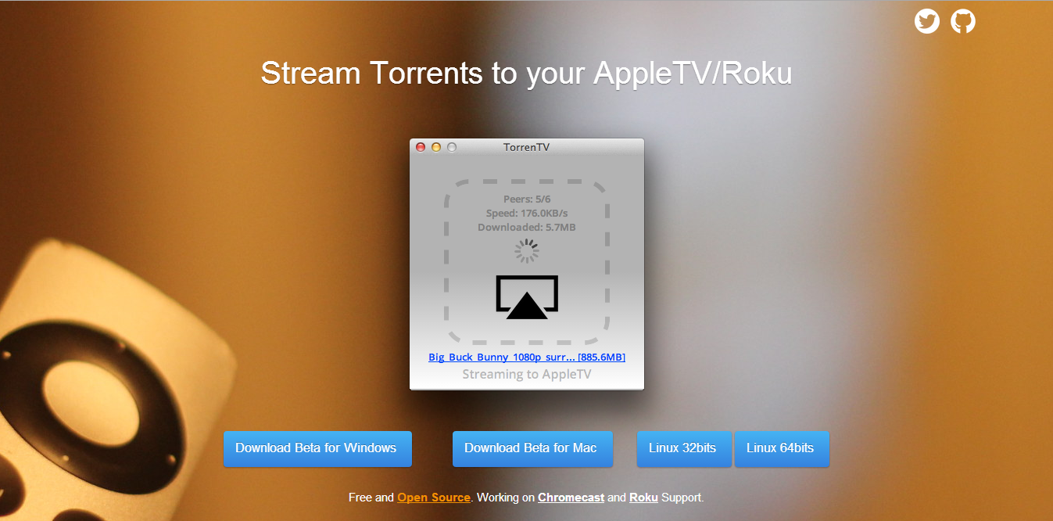The width and height of the screenshot is (1053, 521).
Task: Click the 'Peers: 5/6' text
Action: click(x=527, y=199)
